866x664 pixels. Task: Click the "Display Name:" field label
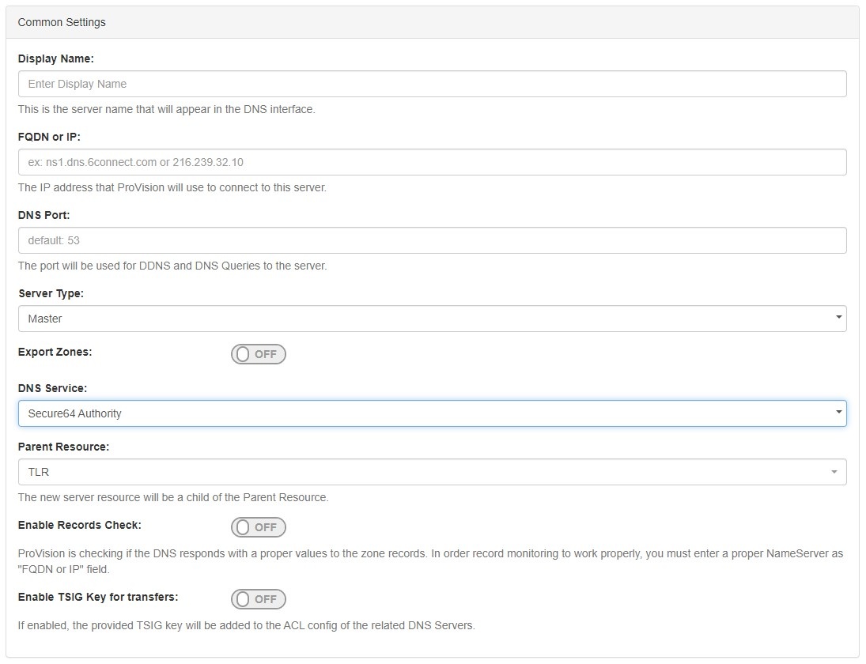[55, 58]
